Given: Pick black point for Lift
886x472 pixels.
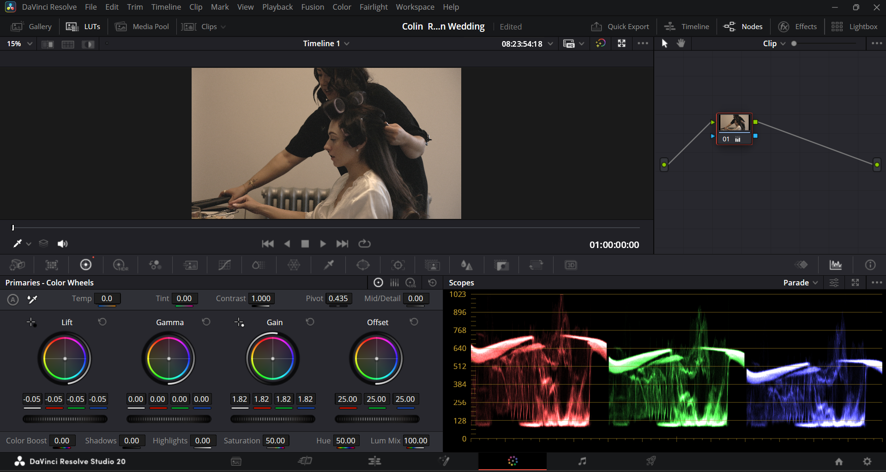Looking at the screenshot, I should [31, 322].
